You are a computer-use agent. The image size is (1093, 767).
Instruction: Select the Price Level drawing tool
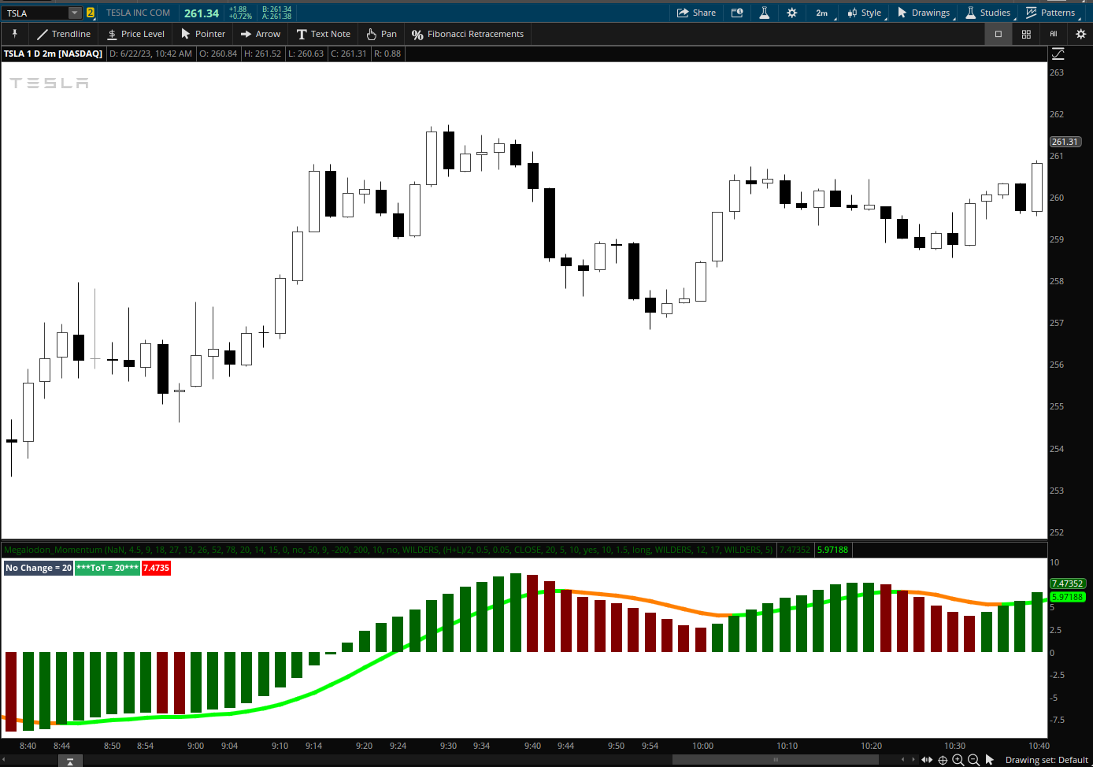pos(136,34)
